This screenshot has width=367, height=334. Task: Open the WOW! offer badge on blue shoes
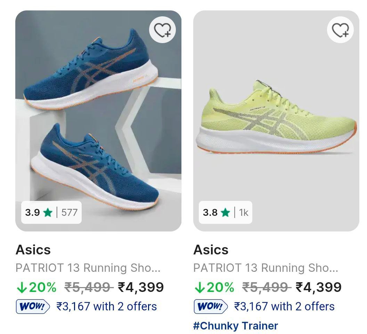(32, 307)
